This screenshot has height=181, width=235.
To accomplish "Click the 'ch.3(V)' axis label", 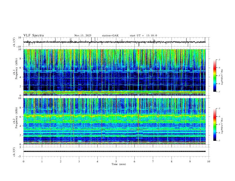I will click(14, 152).
